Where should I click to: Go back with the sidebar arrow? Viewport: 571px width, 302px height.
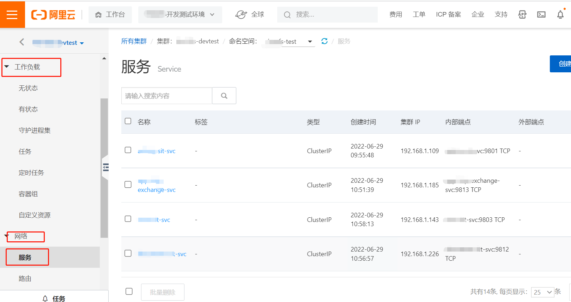(22, 42)
